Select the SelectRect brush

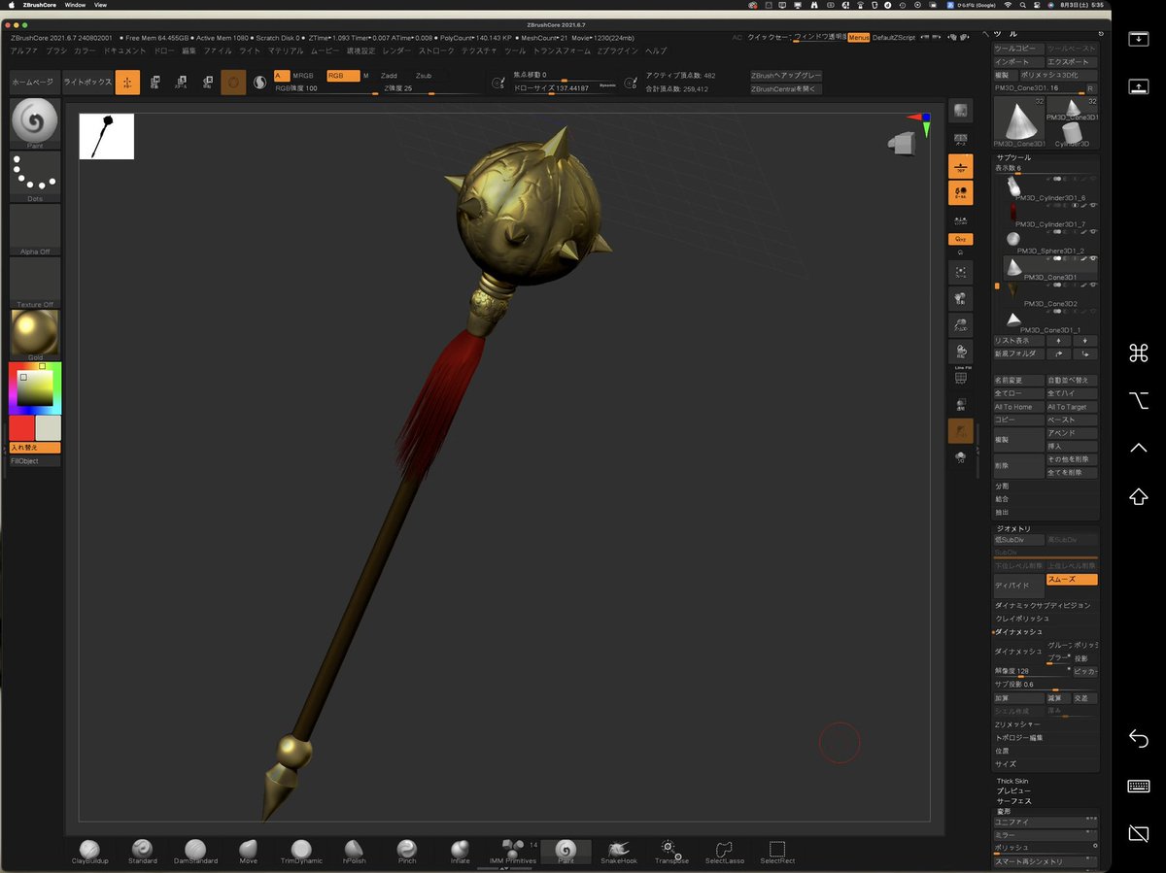coord(777,852)
